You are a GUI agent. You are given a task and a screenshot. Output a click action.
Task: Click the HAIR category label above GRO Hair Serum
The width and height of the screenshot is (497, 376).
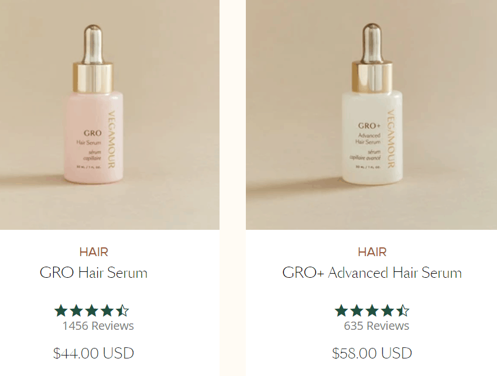click(x=94, y=252)
